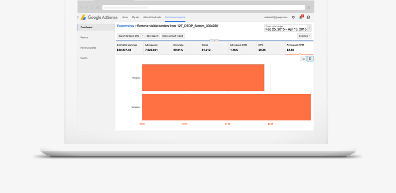Click the $1.50 axis value

pos(228,124)
